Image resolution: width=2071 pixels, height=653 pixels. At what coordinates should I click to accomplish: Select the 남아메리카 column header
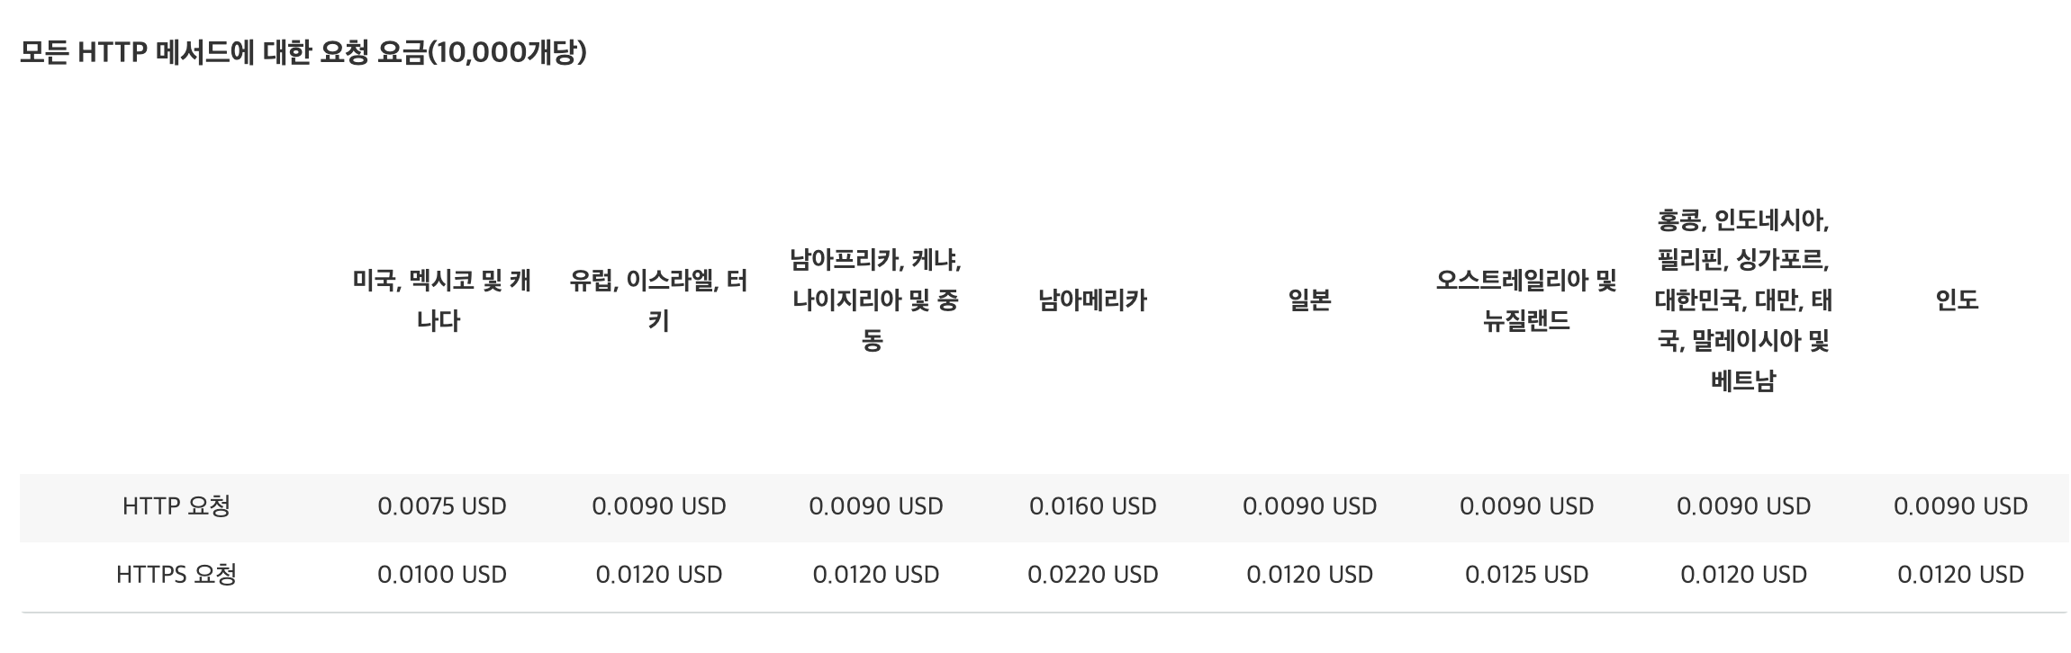click(x=1092, y=300)
